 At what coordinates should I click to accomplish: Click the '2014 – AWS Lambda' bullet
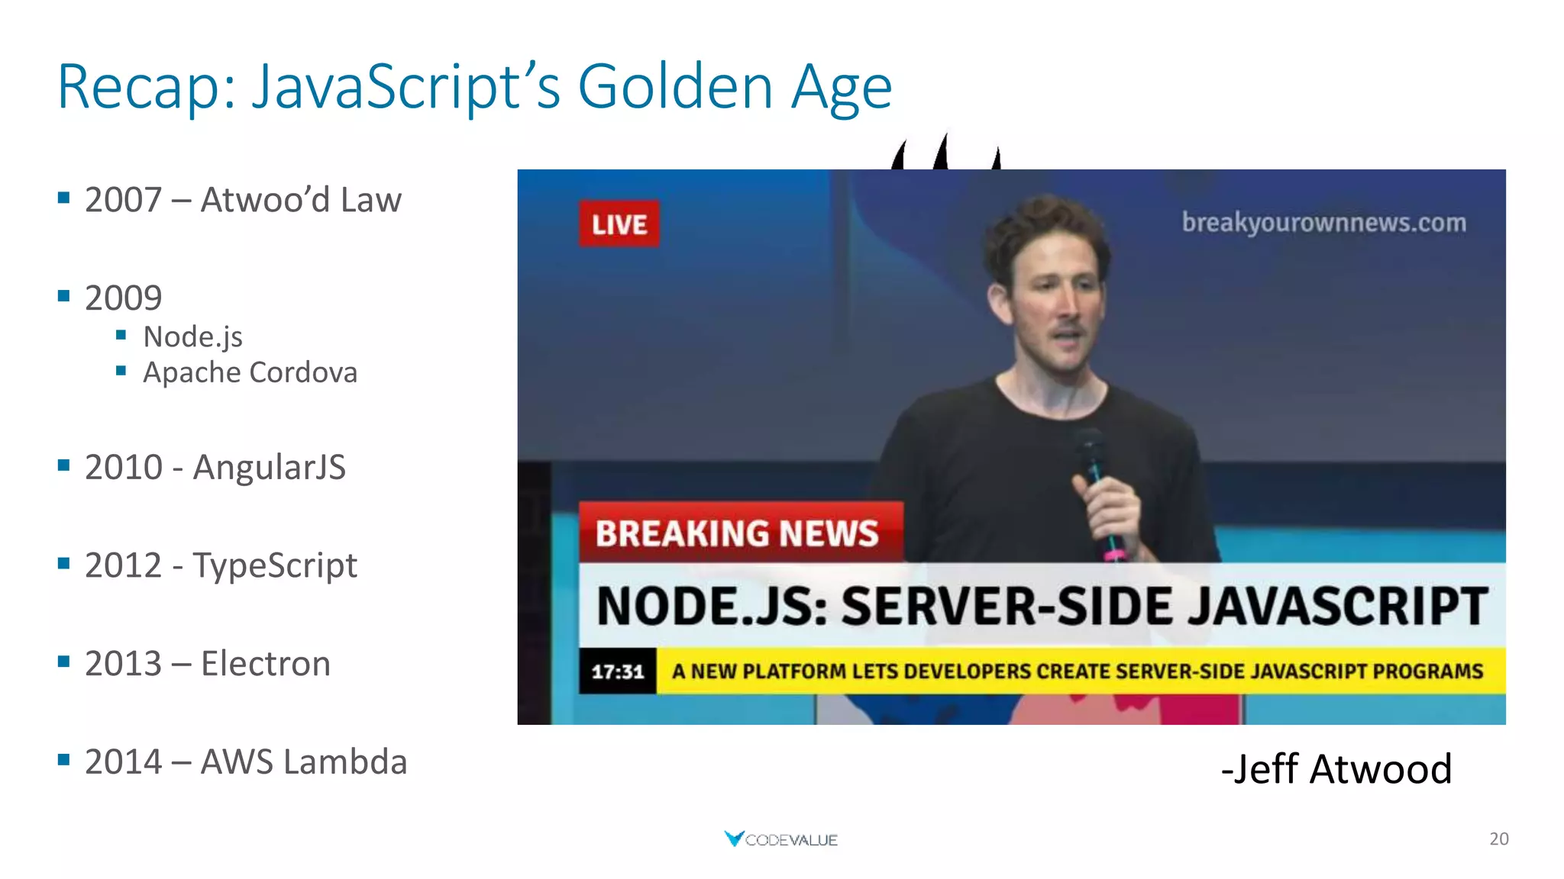pyautogui.click(x=246, y=761)
